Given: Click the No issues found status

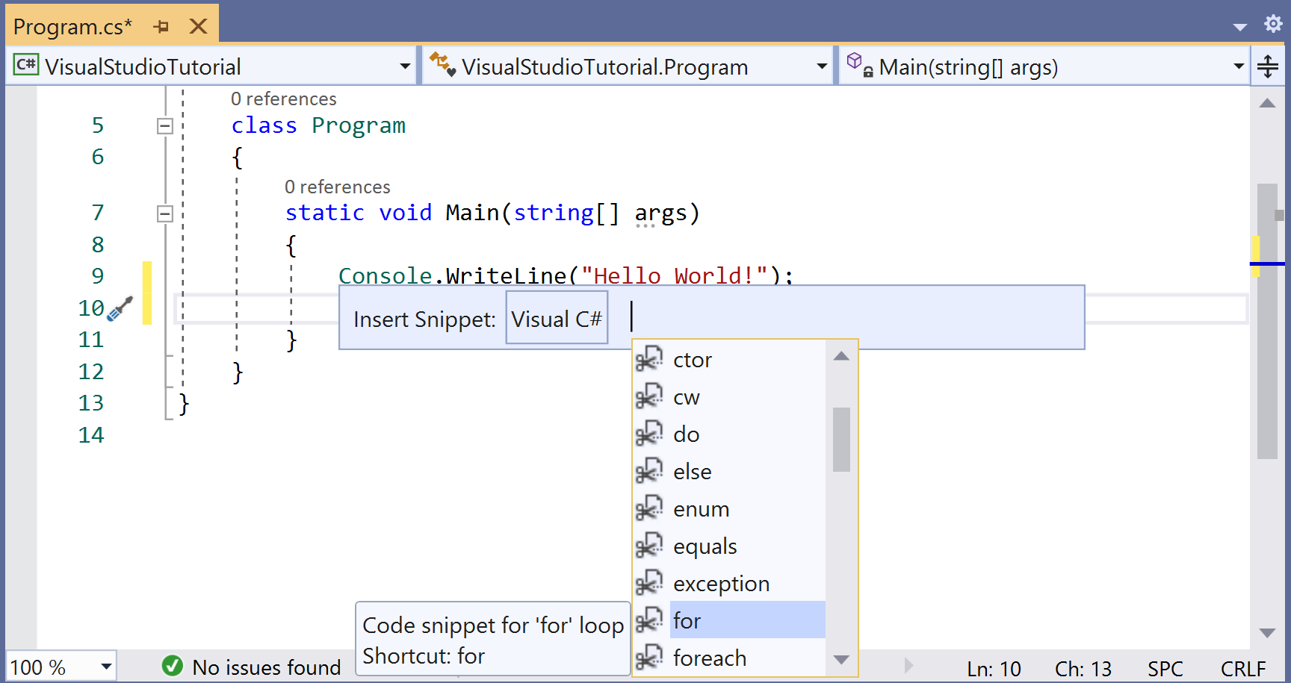Looking at the screenshot, I should point(267,667).
